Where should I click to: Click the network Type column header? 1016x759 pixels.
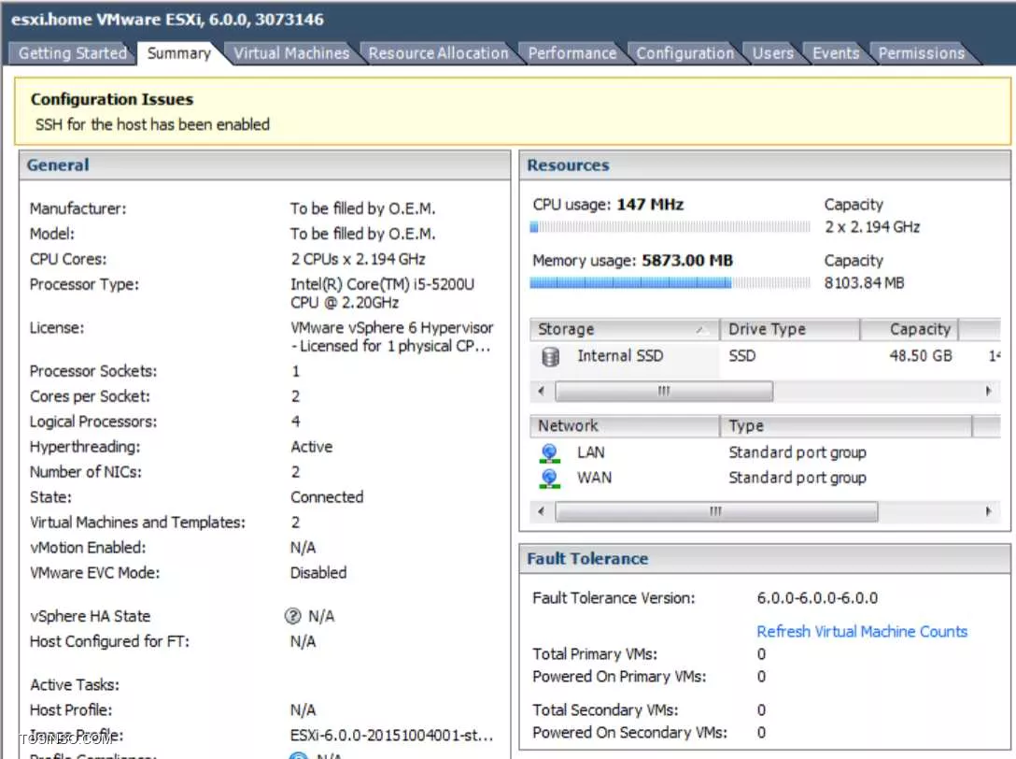[x=846, y=426]
